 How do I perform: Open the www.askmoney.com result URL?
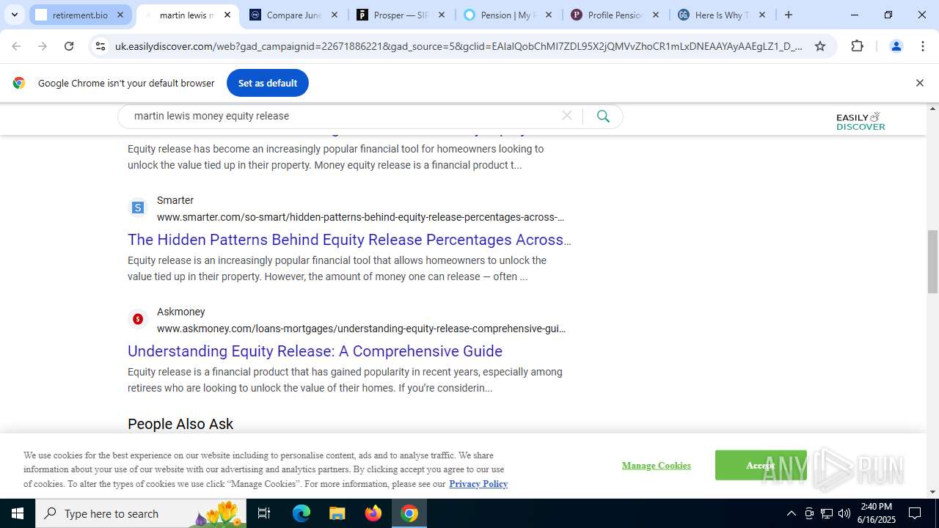(x=361, y=329)
